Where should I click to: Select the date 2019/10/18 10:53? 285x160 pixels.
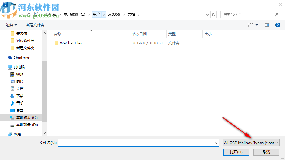click(147, 43)
